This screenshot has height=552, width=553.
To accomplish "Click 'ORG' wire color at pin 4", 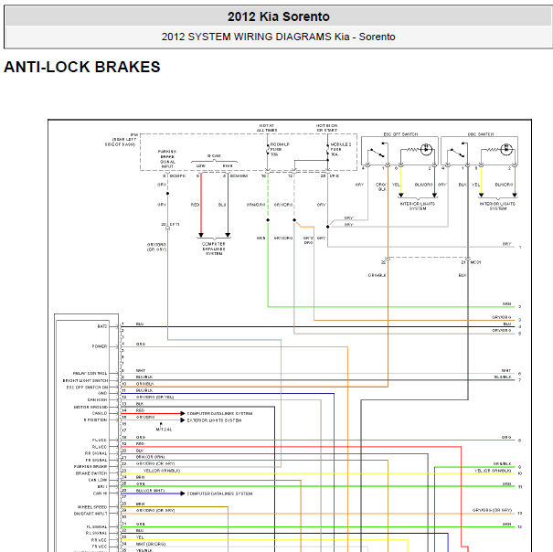I will tap(141, 344).
